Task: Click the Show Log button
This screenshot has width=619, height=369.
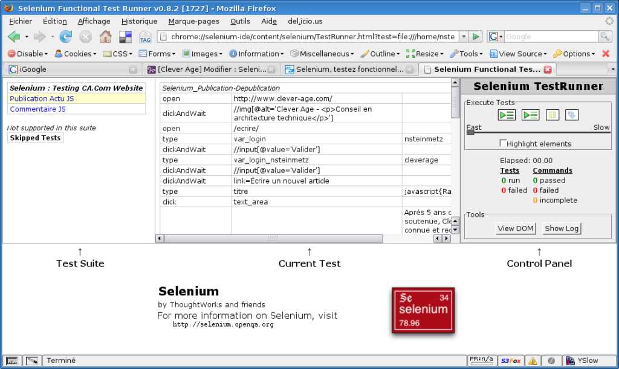Action: pos(562,228)
